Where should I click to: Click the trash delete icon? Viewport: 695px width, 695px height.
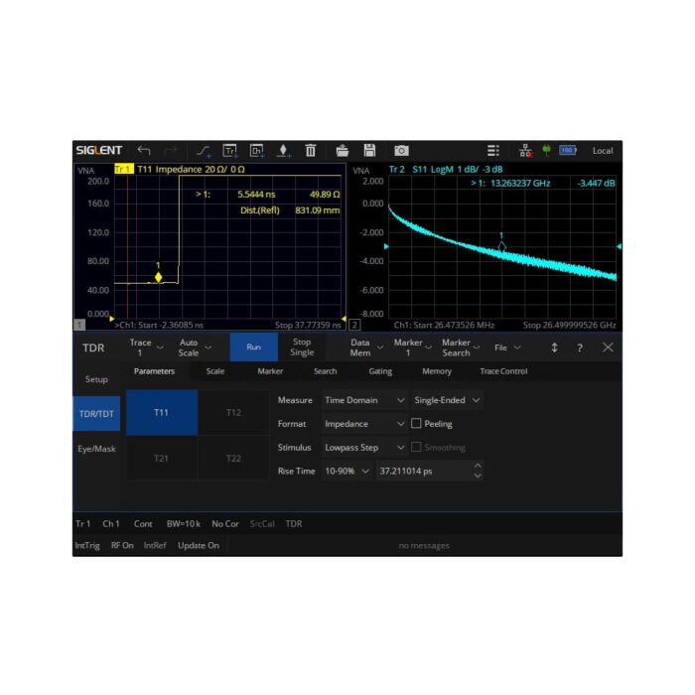click(310, 151)
